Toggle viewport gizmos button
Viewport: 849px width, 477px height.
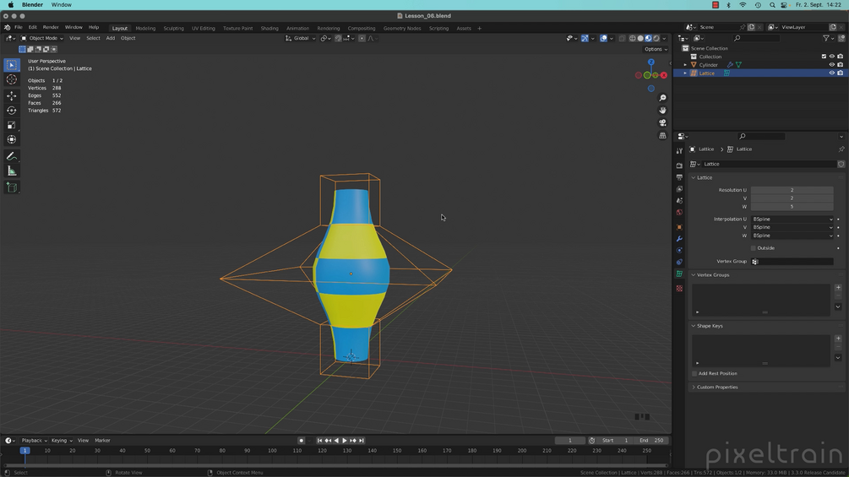point(585,38)
